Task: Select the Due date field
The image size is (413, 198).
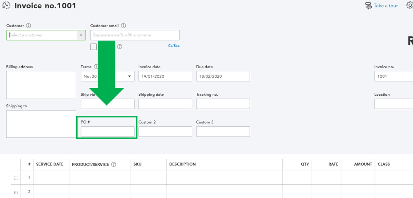Action: click(223, 76)
